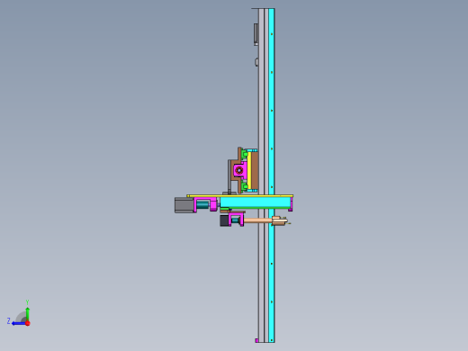Click the "Z" label on the orientation triad
This screenshot has height=351, width=468.
pyautogui.click(x=9, y=321)
